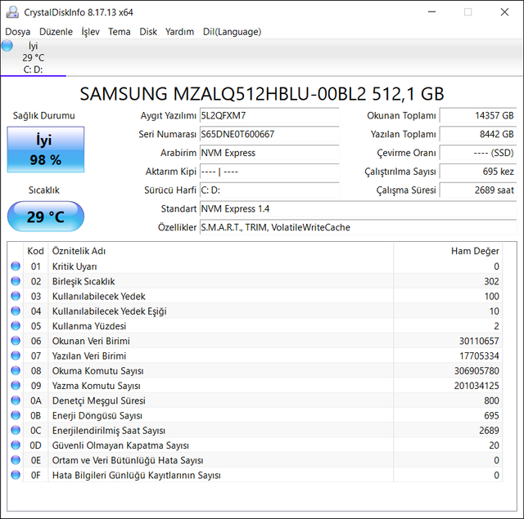This screenshot has width=524, height=519.
Task: Click the Özellikler field with S.M.A.R.T., TRIM
Action: 359,227
